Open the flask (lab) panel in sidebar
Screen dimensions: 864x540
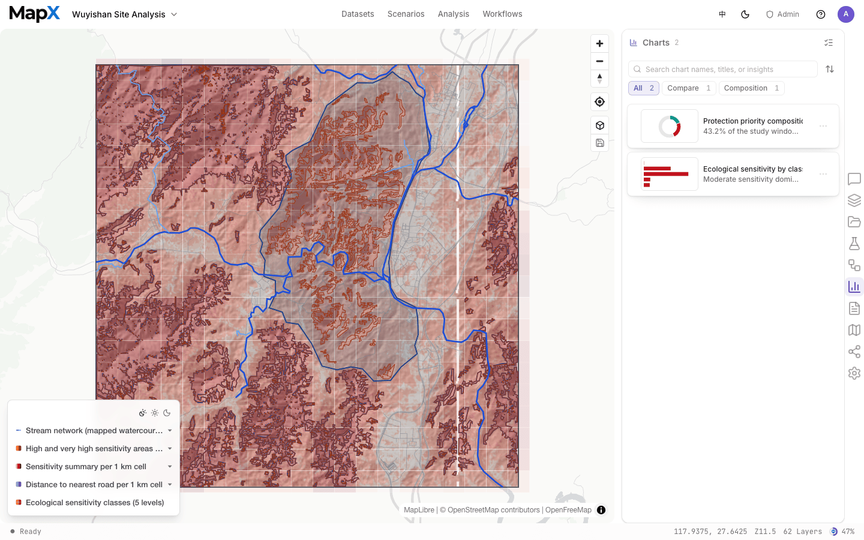point(854,244)
